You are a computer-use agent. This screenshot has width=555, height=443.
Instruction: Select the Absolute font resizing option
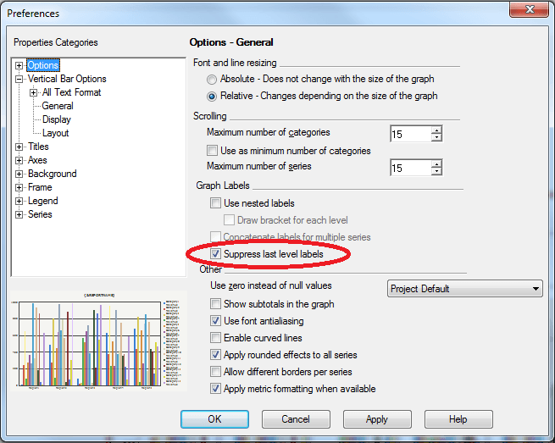(211, 79)
